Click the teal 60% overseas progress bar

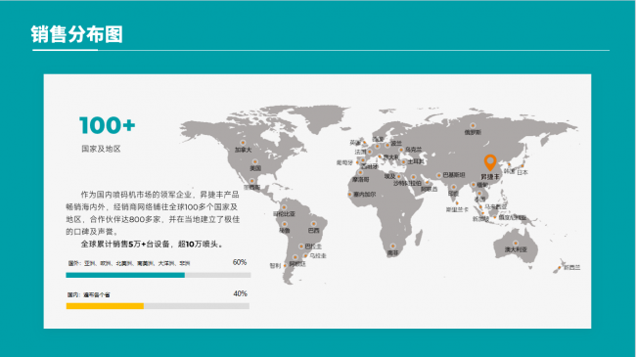pyautogui.click(x=125, y=275)
